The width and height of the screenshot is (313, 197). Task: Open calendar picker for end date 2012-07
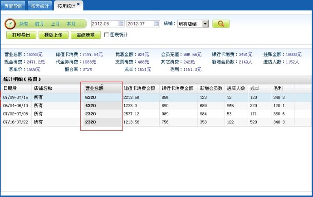click(x=156, y=23)
